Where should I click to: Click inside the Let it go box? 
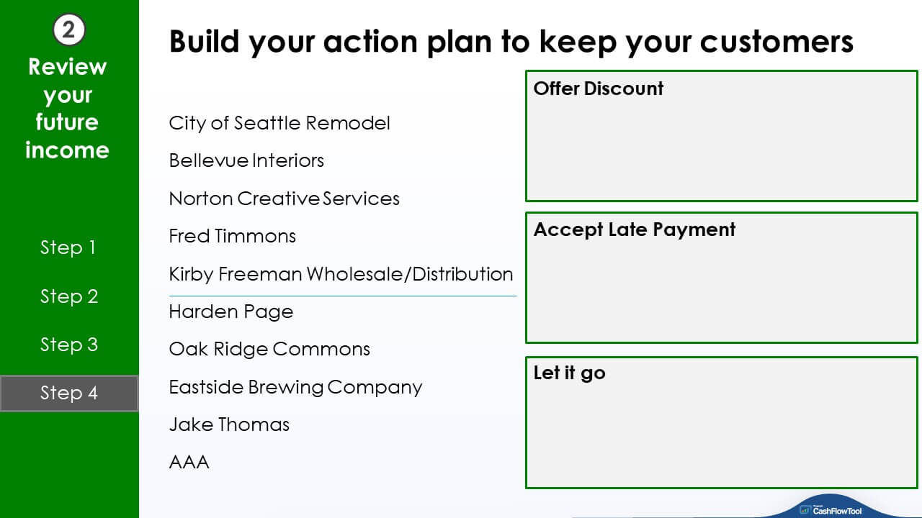[722, 422]
